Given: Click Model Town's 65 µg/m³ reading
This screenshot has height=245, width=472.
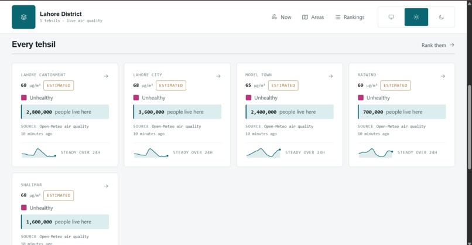Looking at the screenshot, I should (255, 86).
